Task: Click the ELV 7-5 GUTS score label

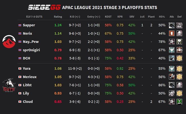Action: coord(34,17)
